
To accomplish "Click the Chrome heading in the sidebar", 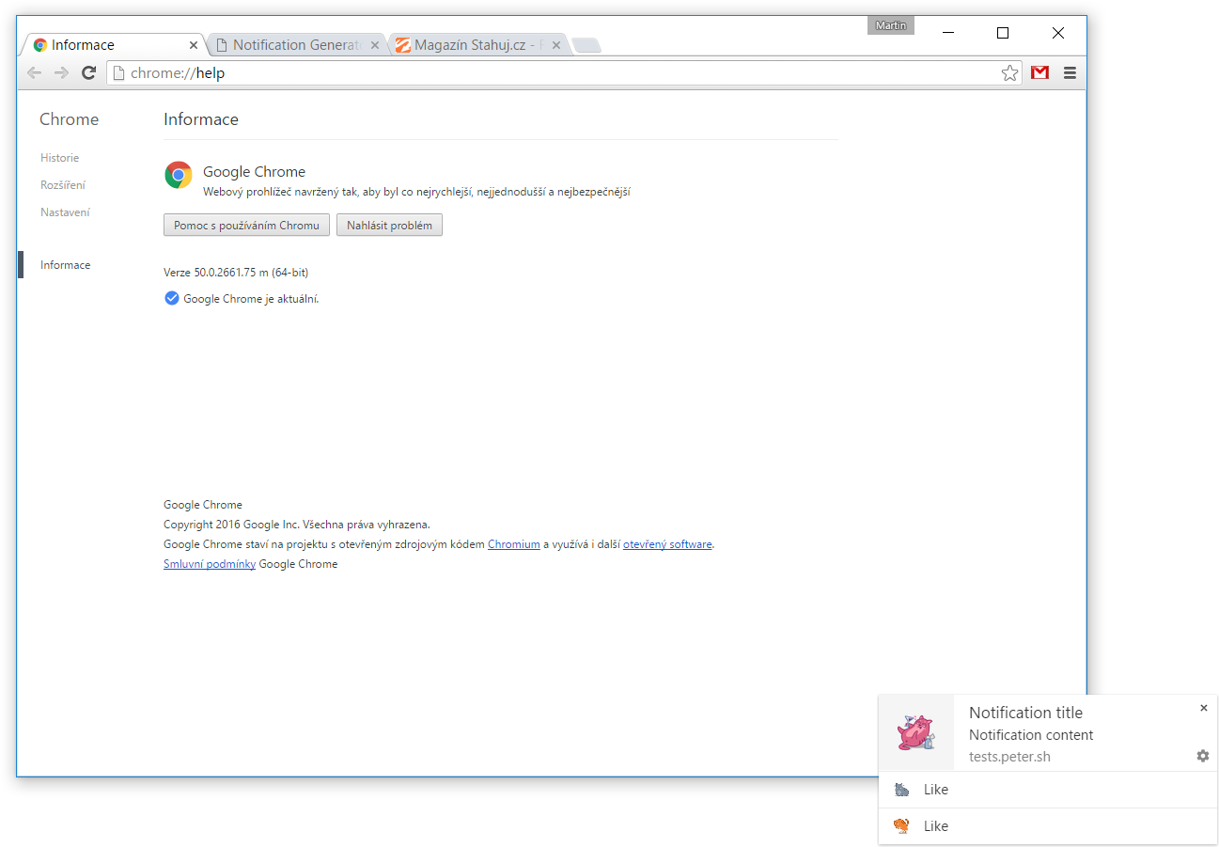I will [x=69, y=119].
